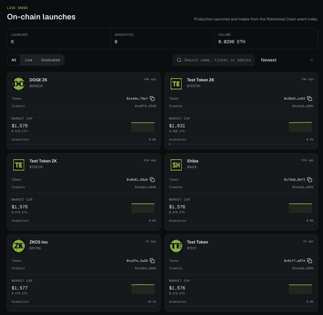
Task: Click the On-chain launches heading
Action: (x=41, y=17)
